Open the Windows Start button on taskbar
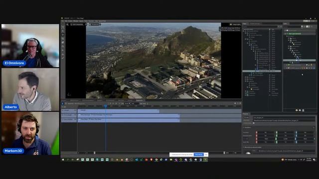Image resolution: width=319 pixels, height=179 pixels. coord(63,160)
